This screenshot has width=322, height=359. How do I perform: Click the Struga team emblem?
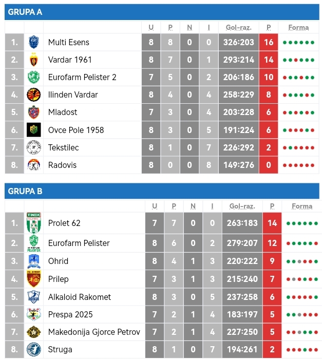(33, 349)
